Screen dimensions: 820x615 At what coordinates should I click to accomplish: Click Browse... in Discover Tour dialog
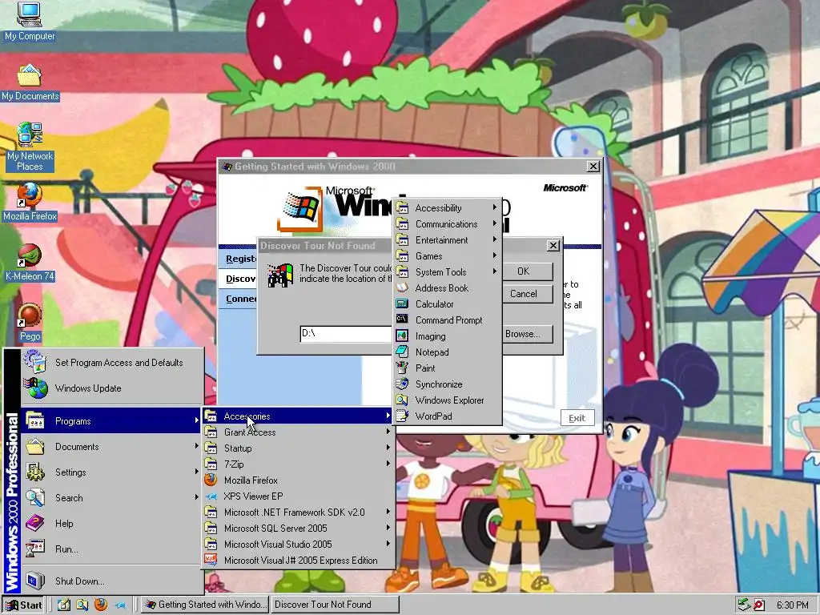pyautogui.click(x=527, y=334)
